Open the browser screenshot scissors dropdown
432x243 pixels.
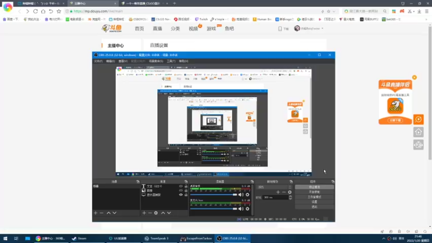414,11
